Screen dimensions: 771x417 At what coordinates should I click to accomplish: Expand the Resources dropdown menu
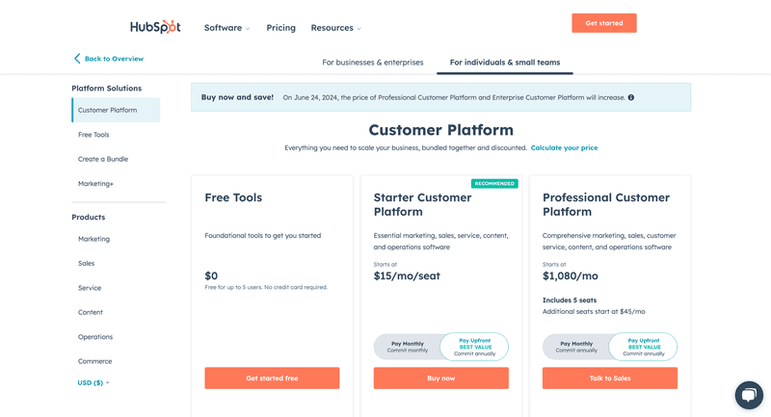click(x=335, y=28)
